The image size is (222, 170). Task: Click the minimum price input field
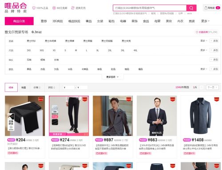pyautogui.click(x=68, y=87)
